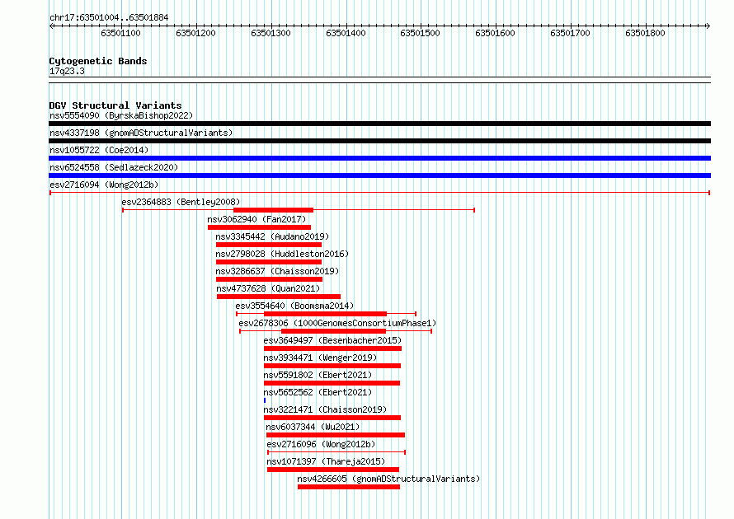
Task: Click the thin red line of esv2716094
Action: (x=379, y=193)
